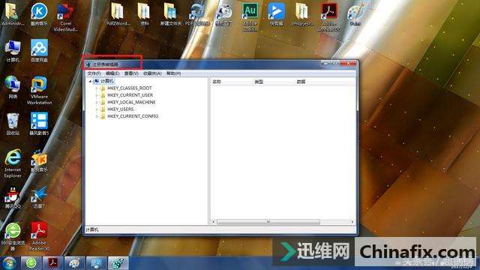Open the Corel VideoStudio shortcut

point(65,17)
